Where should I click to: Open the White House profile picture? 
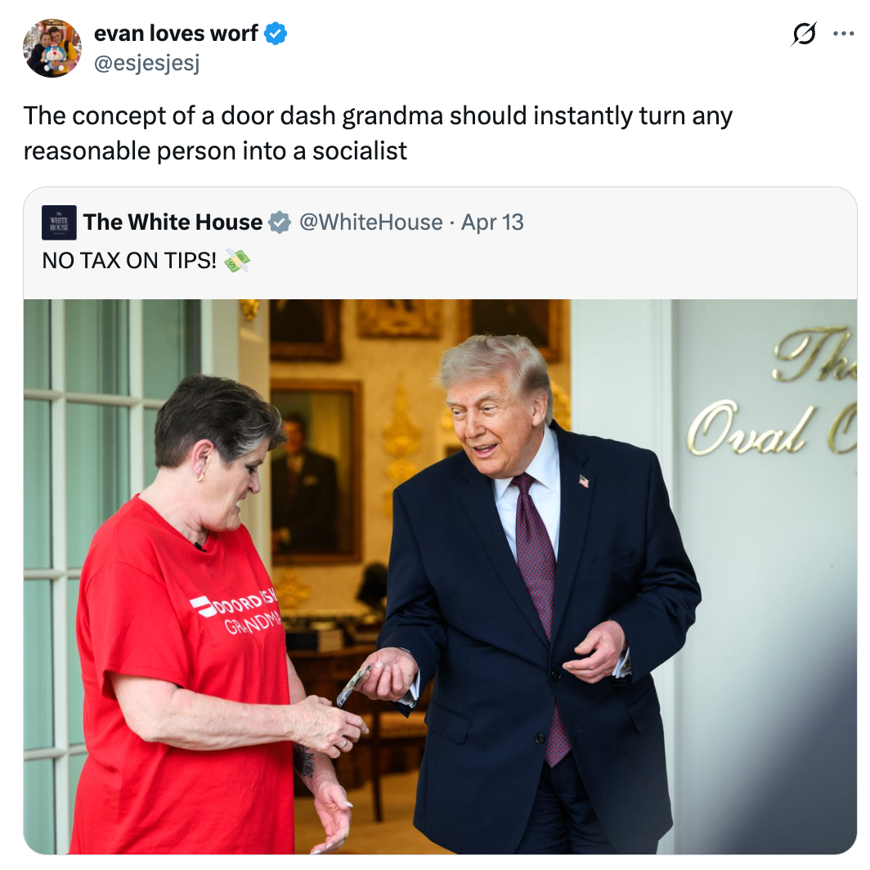point(59,222)
